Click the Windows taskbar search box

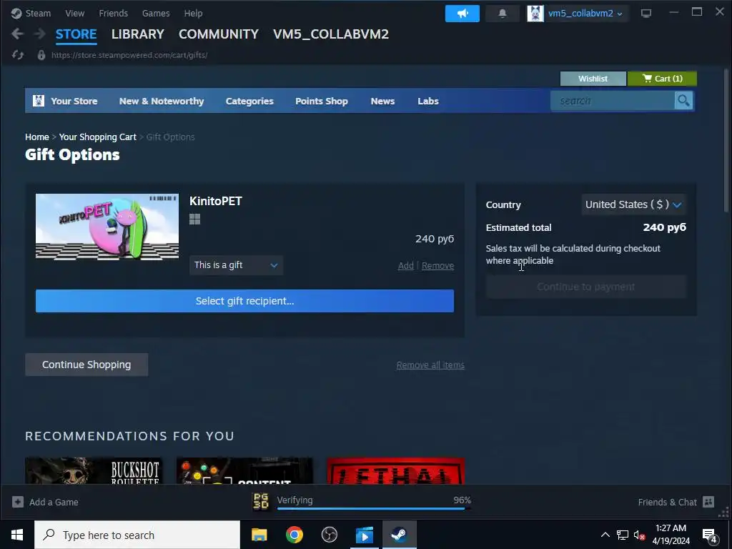click(137, 535)
